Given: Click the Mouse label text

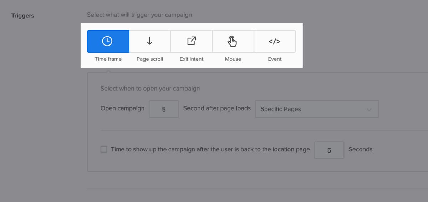Looking at the screenshot, I should pyautogui.click(x=233, y=59).
